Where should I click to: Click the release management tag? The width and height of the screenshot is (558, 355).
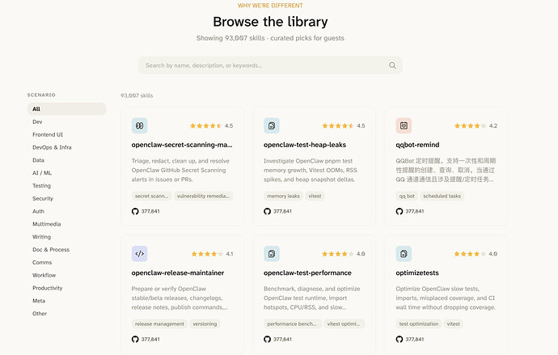pyautogui.click(x=159, y=324)
